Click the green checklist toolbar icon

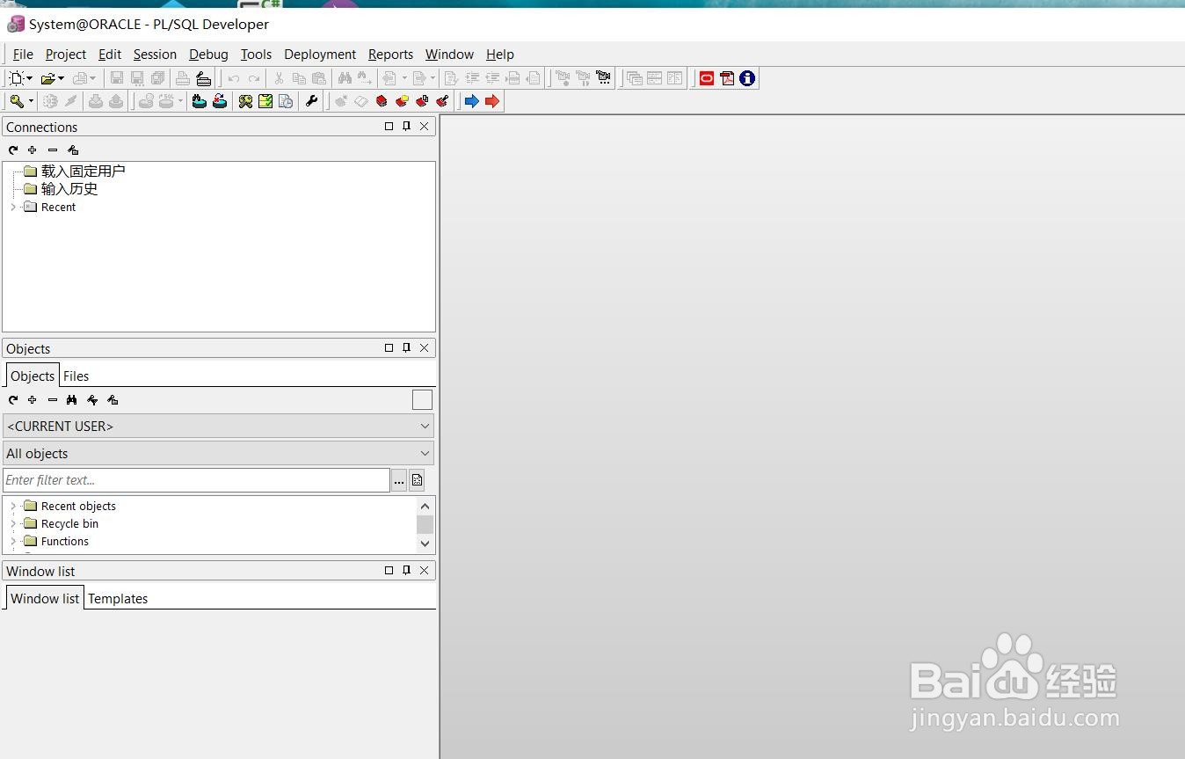click(265, 101)
